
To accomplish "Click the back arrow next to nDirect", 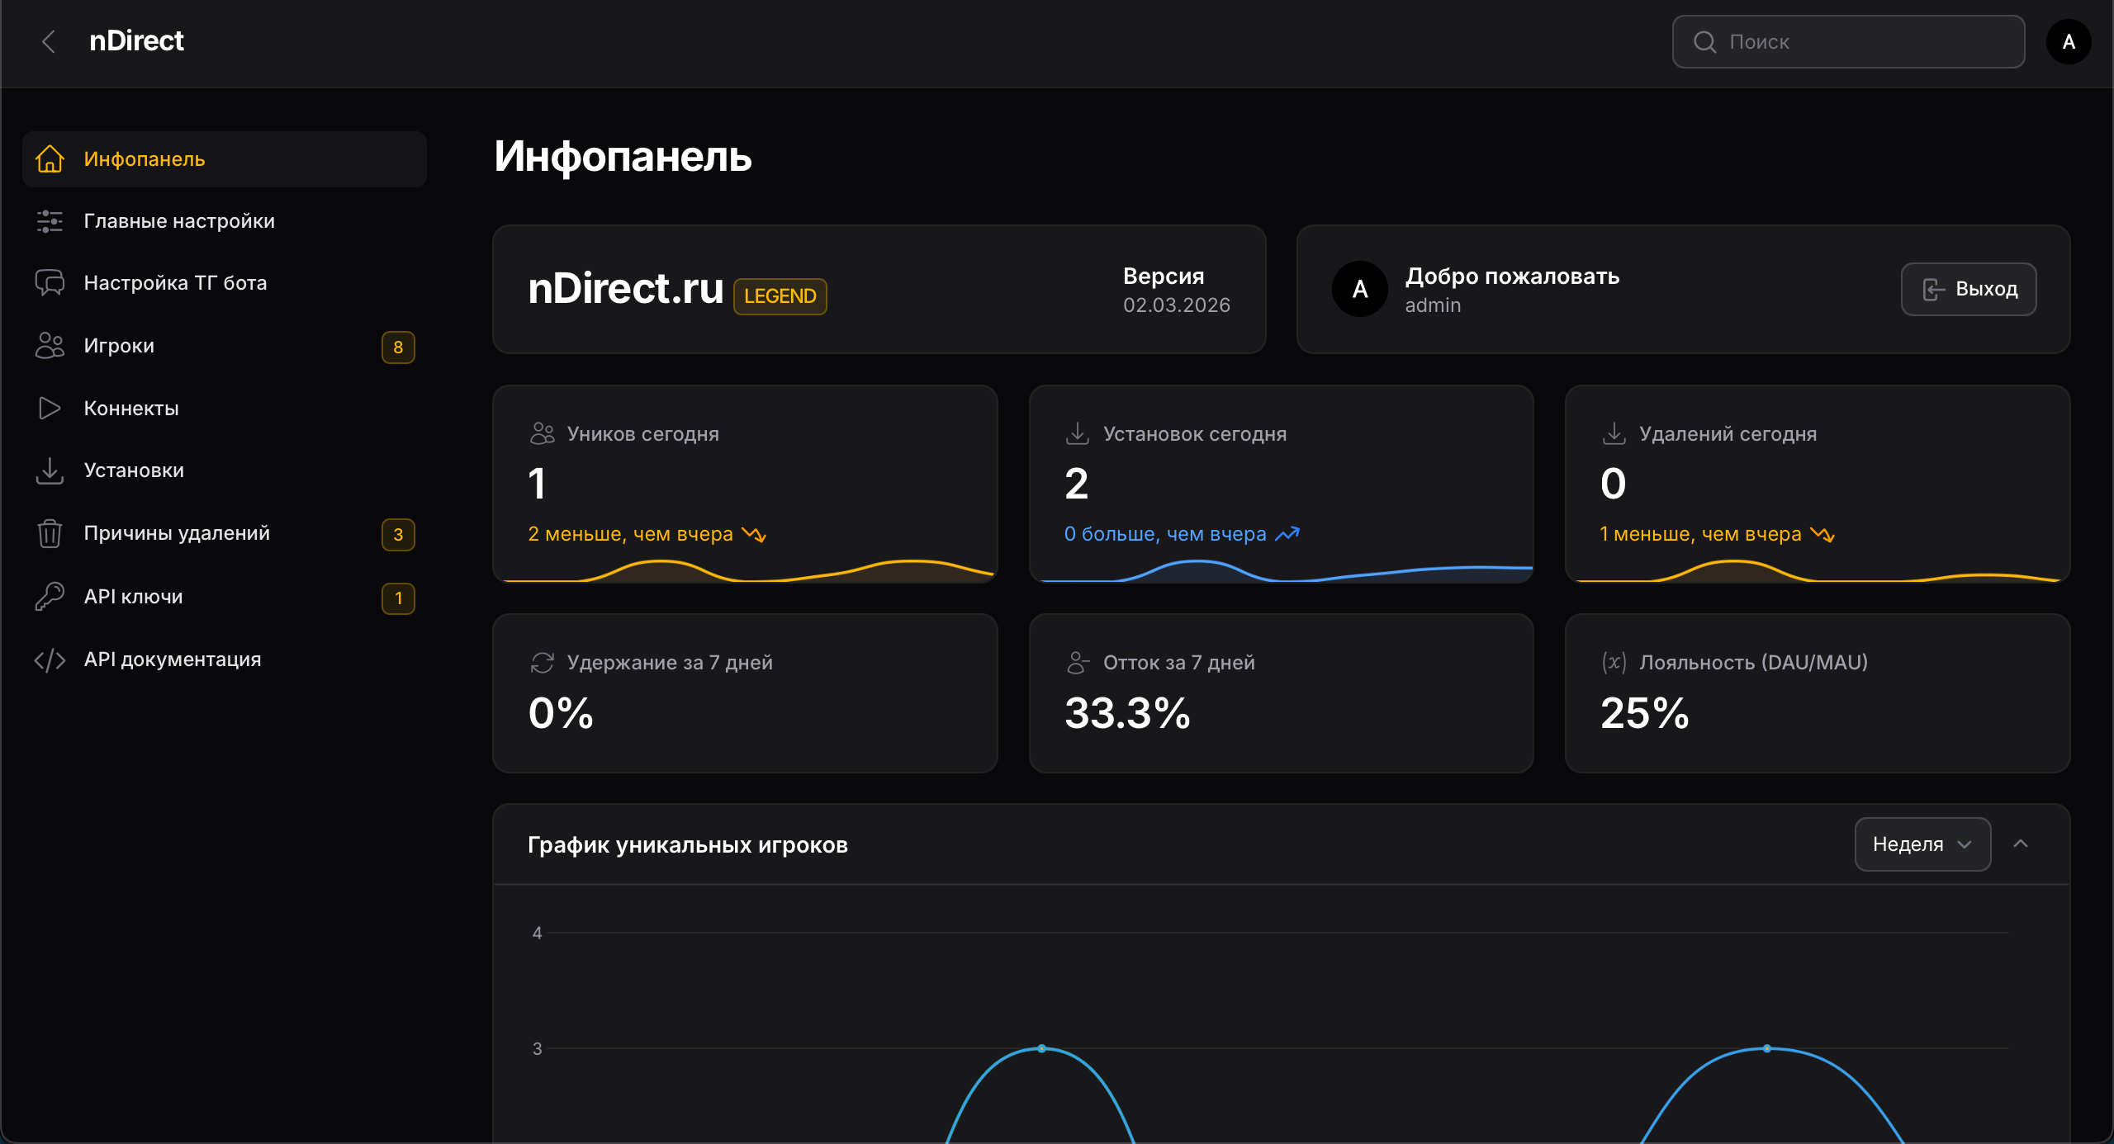I will (49, 41).
